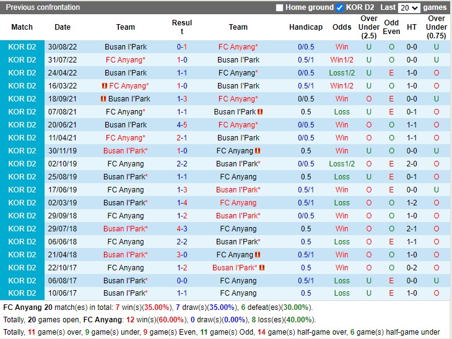Select the Over Under (0.75) column header
The width and height of the screenshot is (452, 339).
pyautogui.click(x=437, y=27)
